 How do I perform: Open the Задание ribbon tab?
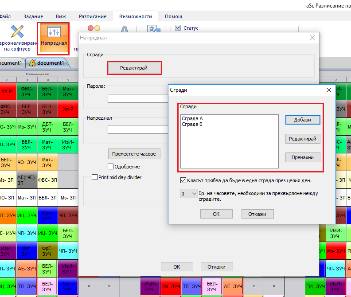[x=33, y=16]
